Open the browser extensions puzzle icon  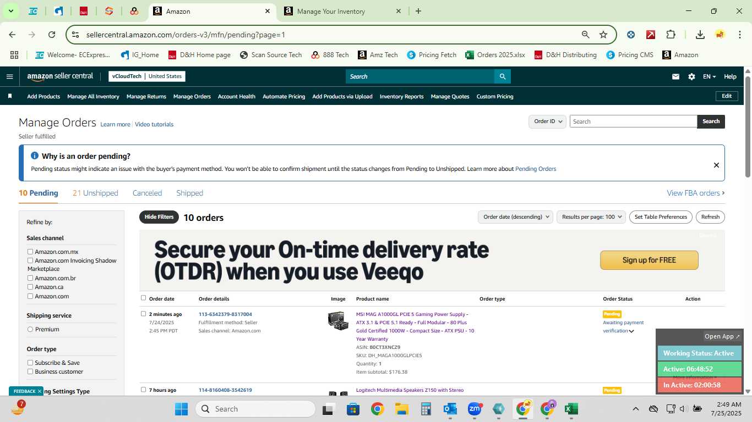click(671, 35)
